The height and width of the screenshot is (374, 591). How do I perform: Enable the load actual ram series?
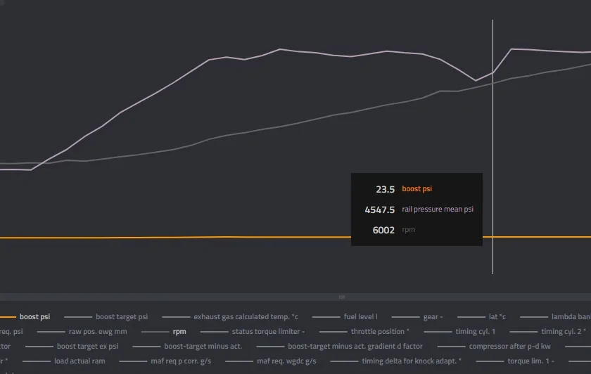click(x=80, y=361)
